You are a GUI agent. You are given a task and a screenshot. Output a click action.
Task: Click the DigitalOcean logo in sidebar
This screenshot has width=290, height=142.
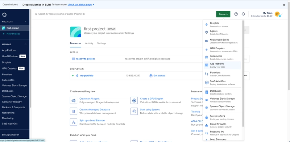4,15
